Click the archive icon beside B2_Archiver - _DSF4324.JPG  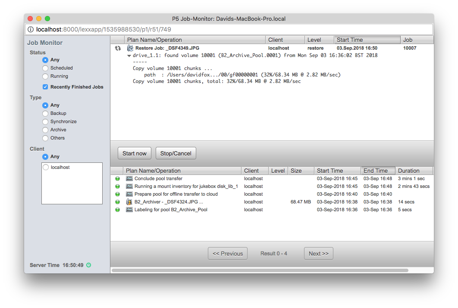(x=129, y=202)
